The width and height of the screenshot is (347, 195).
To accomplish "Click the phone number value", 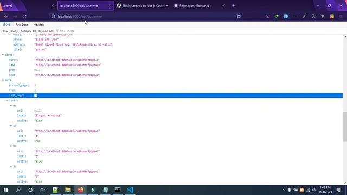I will pos(47,40).
